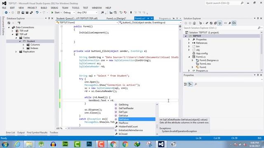264x148 pixels.
Task: Expand the Replication node
Action: tap(16, 52)
